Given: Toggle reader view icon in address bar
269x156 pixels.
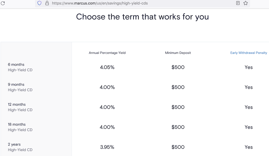Looking at the screenshot, I should (x=238, y=3).
